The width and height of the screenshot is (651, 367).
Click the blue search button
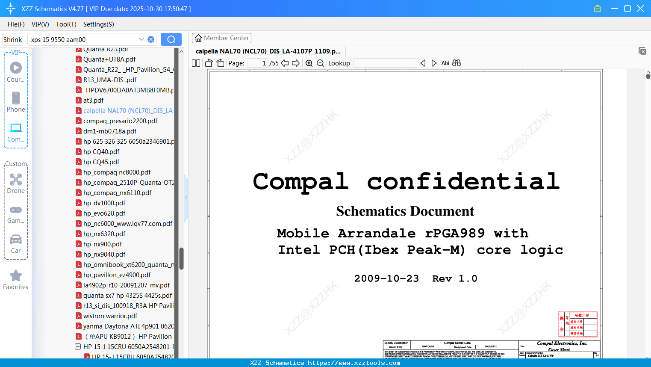pos(171,39)
